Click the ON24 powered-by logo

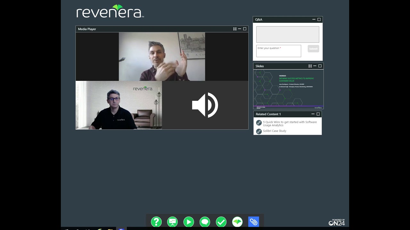337,222
